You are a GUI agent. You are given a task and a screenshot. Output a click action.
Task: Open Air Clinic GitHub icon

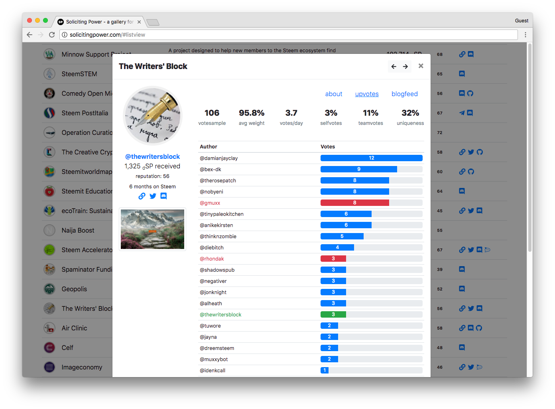(479, 328)
